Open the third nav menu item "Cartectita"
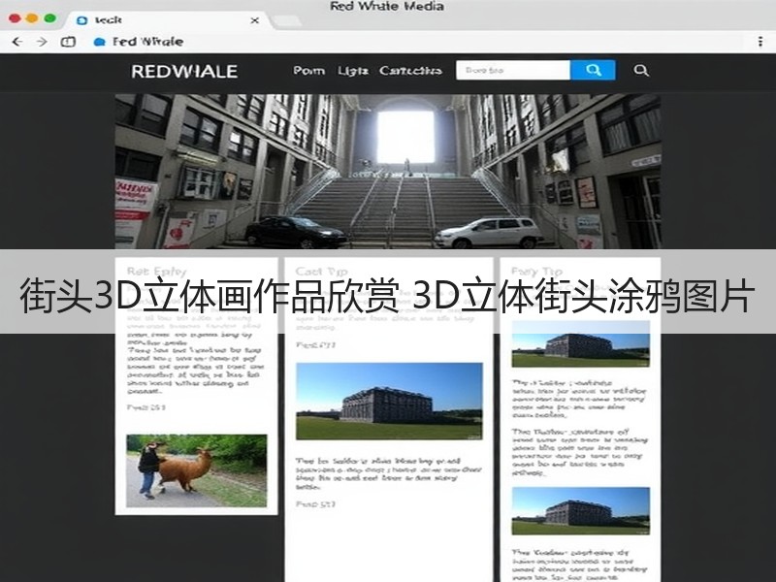The height and width of the screenshot is (582, 776). [410, 71]
